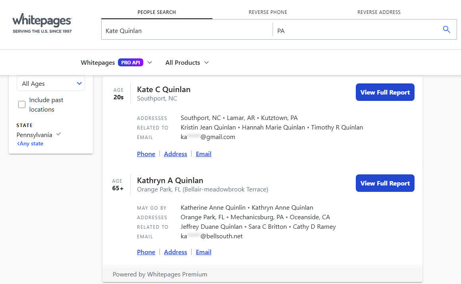Open the Whitepages logo home link
Image resolution: width=461 pixels, height=284 pixels.
pyautogui.click(x=42, y=23)
